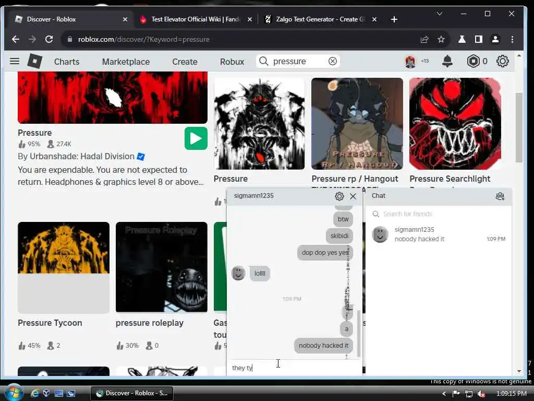The image size is (534, 401).
Task: Open the Robux balance icon
Action: tap(473, 61)
